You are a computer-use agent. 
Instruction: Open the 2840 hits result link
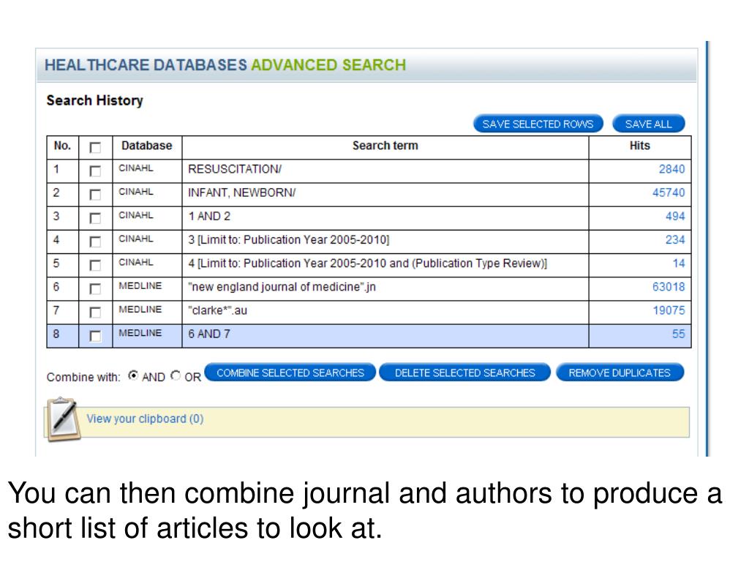[671, 169]
